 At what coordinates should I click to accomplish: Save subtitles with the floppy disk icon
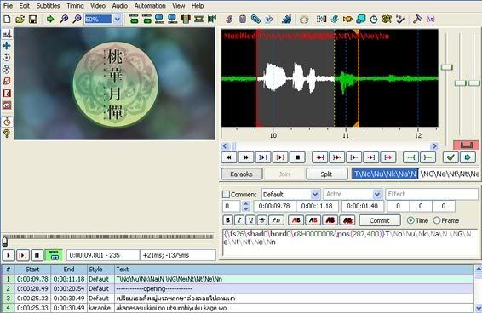point(33,20)
